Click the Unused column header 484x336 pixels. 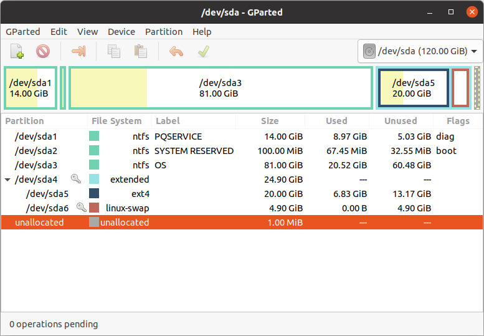click(x=401, y=121)
